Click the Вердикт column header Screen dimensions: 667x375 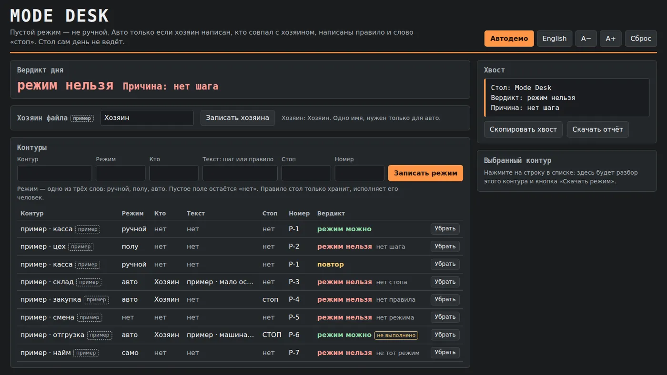331,213
